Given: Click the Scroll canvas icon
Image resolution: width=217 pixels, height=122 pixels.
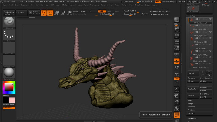Looking at the screenshot, I should 176,29.
